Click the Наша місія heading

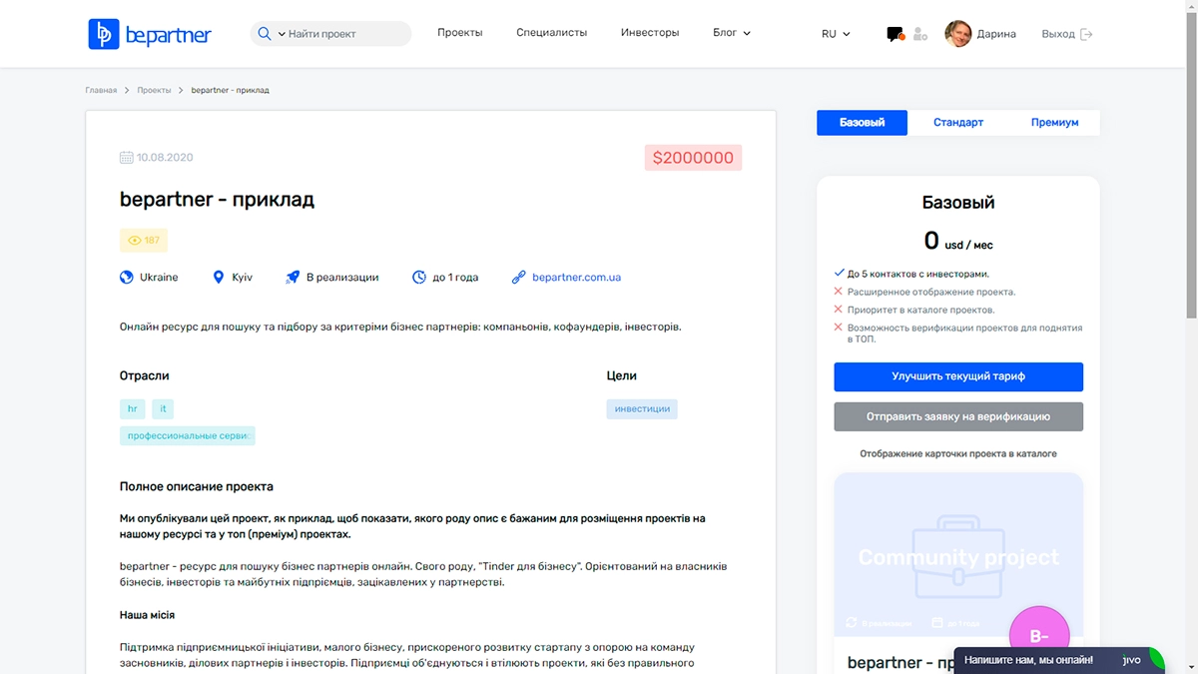(x=148, y=615)
